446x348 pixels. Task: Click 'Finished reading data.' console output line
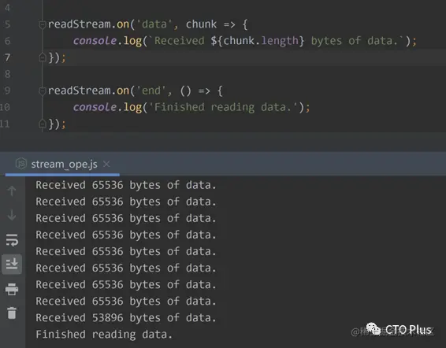104,335
